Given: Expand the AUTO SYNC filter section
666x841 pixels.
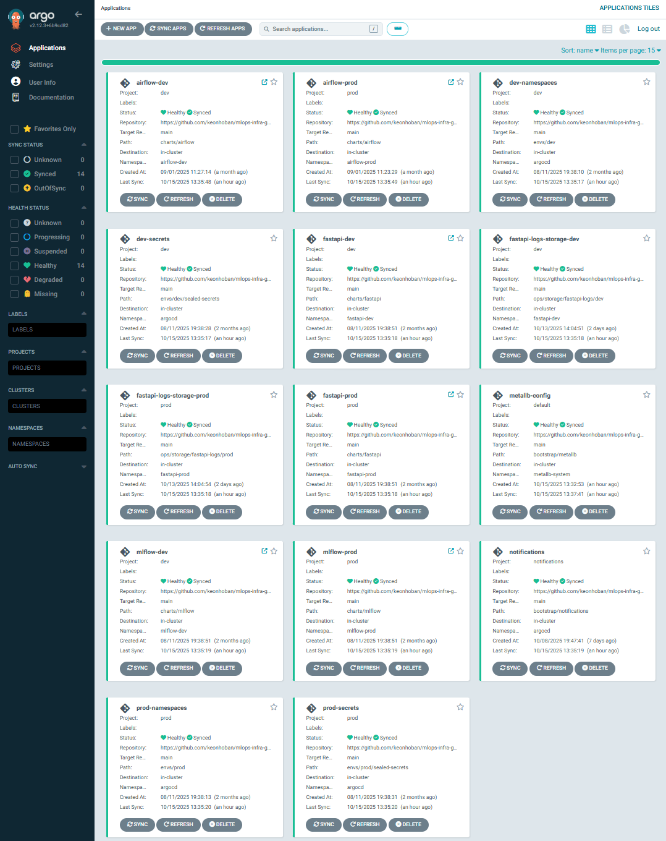Looking at the screenshot, I should tap(84, 466).
